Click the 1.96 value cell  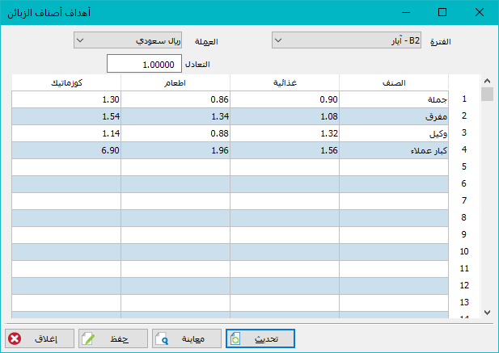(x=175, y=150)
